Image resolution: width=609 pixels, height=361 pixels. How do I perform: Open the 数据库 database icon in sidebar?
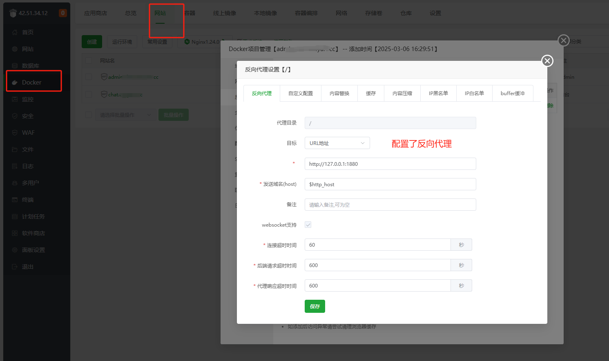[x=15, y=66]
